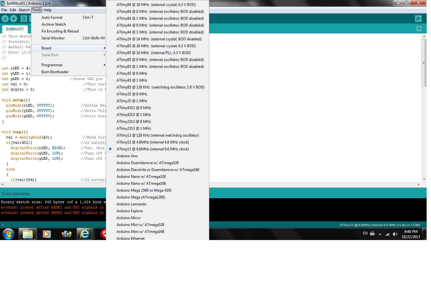Click the speaker icon in the system tray

tap(395, 233)
